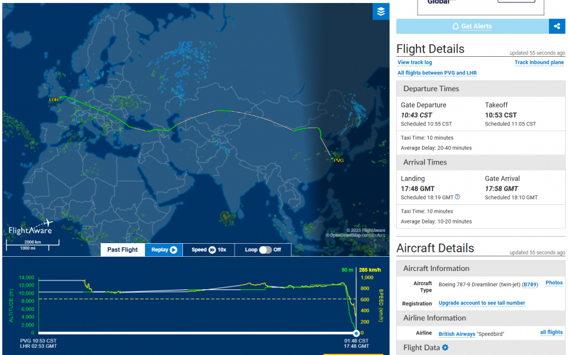The image size is (568, 355).
Task: Open the aircraft Photos link
Action: coord(554,283)
